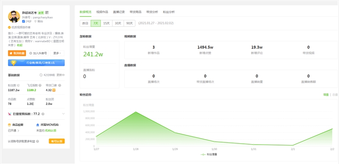Switch to the 粉丝分析 tab

pos(169,12)
